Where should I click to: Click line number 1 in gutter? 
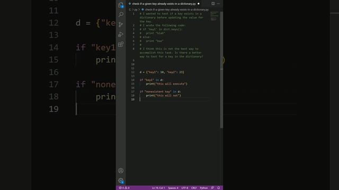pos(133,14)
